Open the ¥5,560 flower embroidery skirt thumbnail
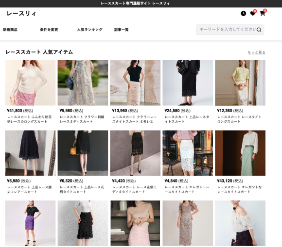Screen dimensions: 282x247 point(83,83)
